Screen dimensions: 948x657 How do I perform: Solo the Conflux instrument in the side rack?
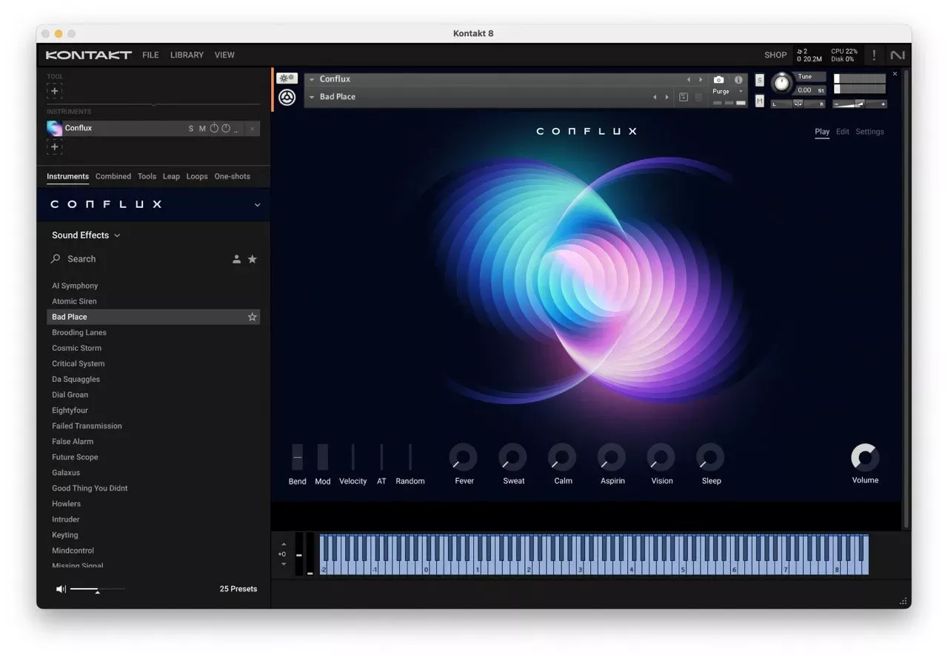coord(190,129)
